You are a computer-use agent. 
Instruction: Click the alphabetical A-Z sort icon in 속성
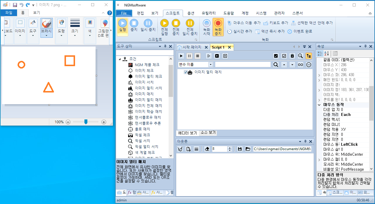click(327, 53)
